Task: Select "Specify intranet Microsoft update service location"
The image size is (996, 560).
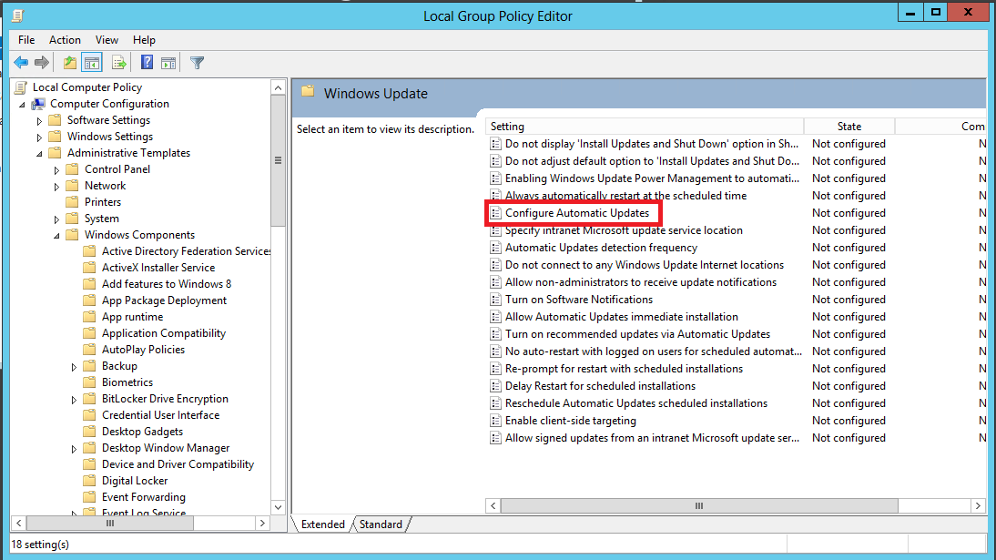Action: click(x=624, y=230)
